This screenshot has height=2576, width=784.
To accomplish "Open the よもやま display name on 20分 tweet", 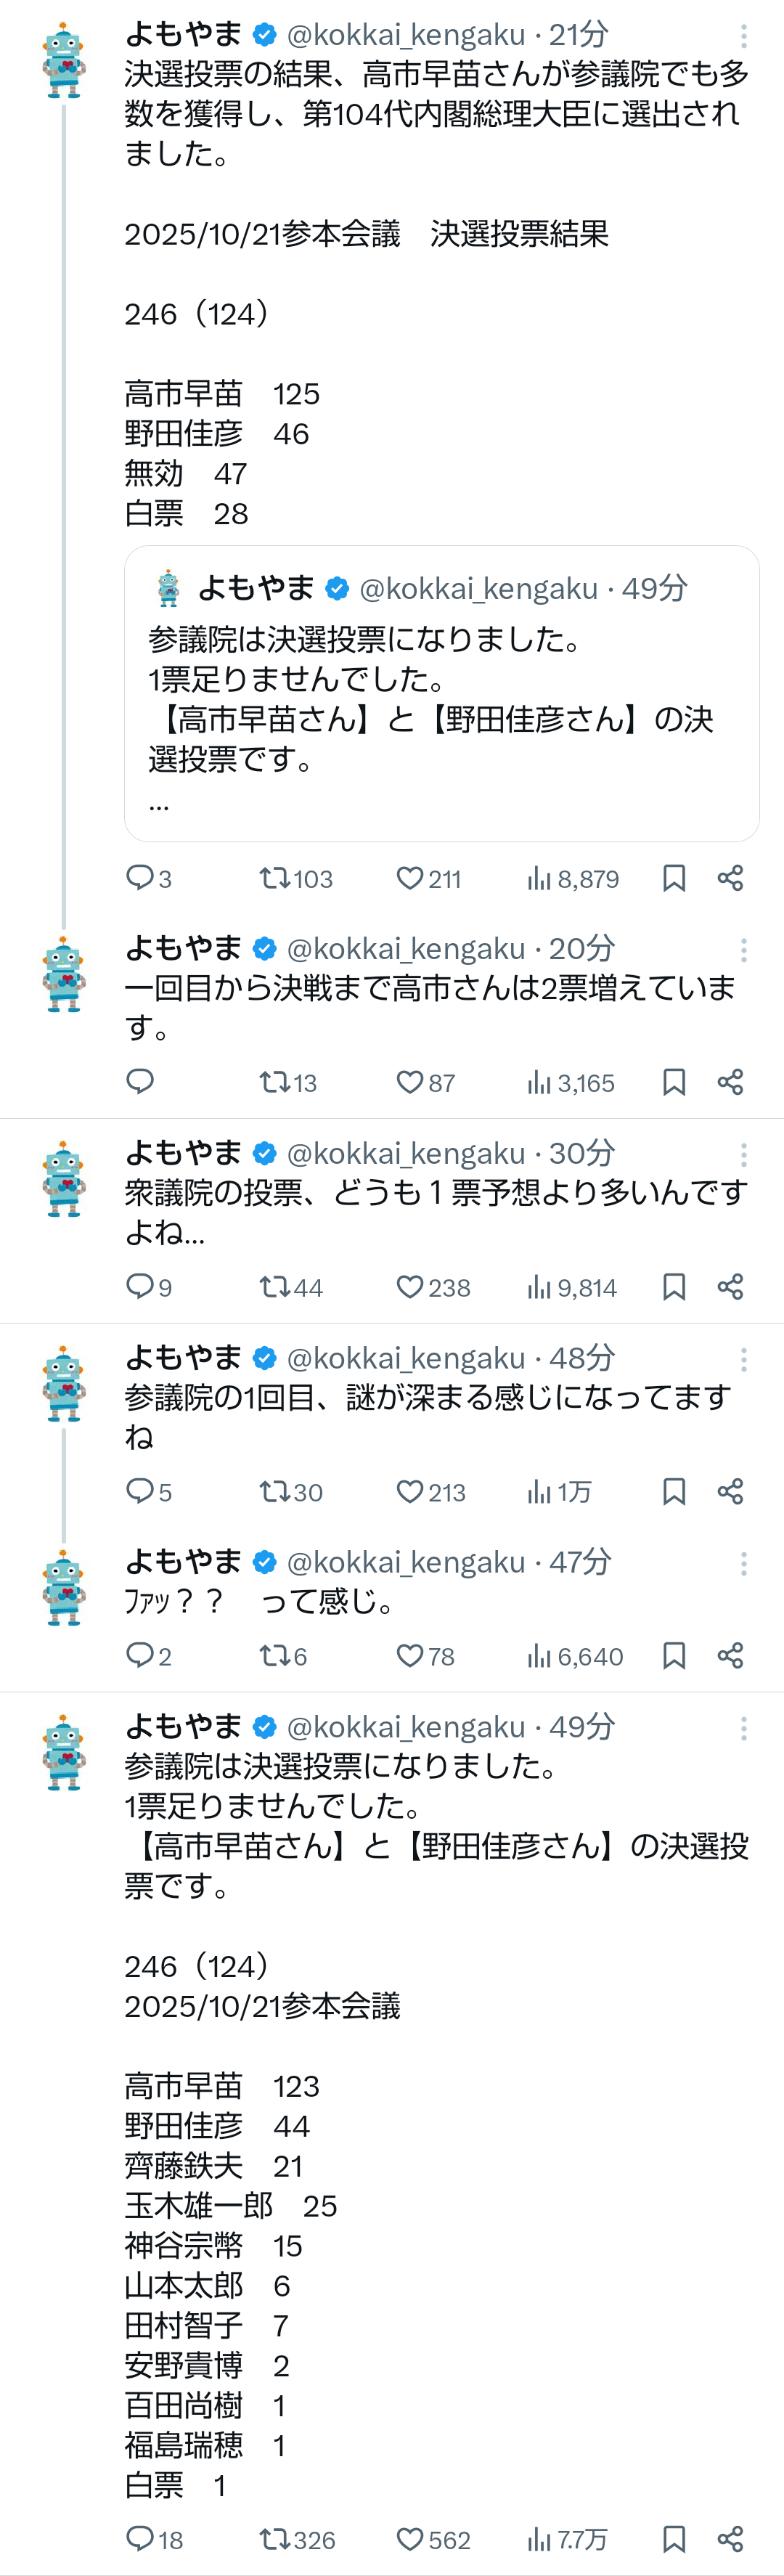I will coord(184,947).
